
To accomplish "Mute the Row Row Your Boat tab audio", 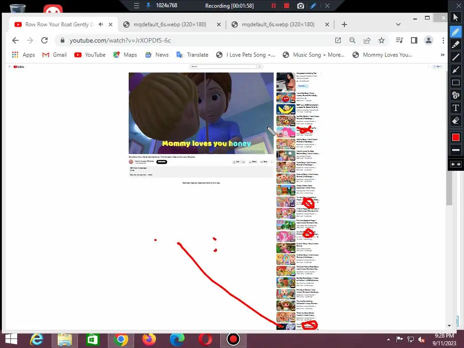I will (x=101, y=24).
